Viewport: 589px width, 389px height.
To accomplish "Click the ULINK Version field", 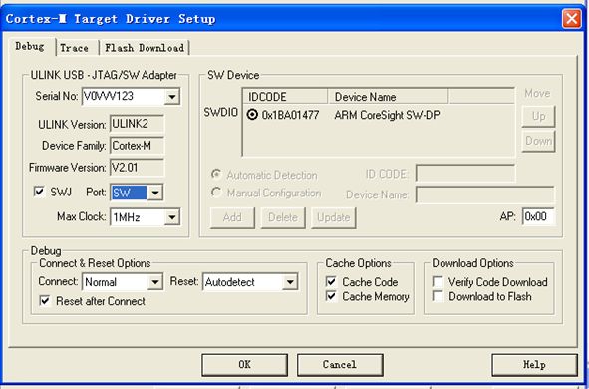I will pyautogui.click(x=137, y=124).
